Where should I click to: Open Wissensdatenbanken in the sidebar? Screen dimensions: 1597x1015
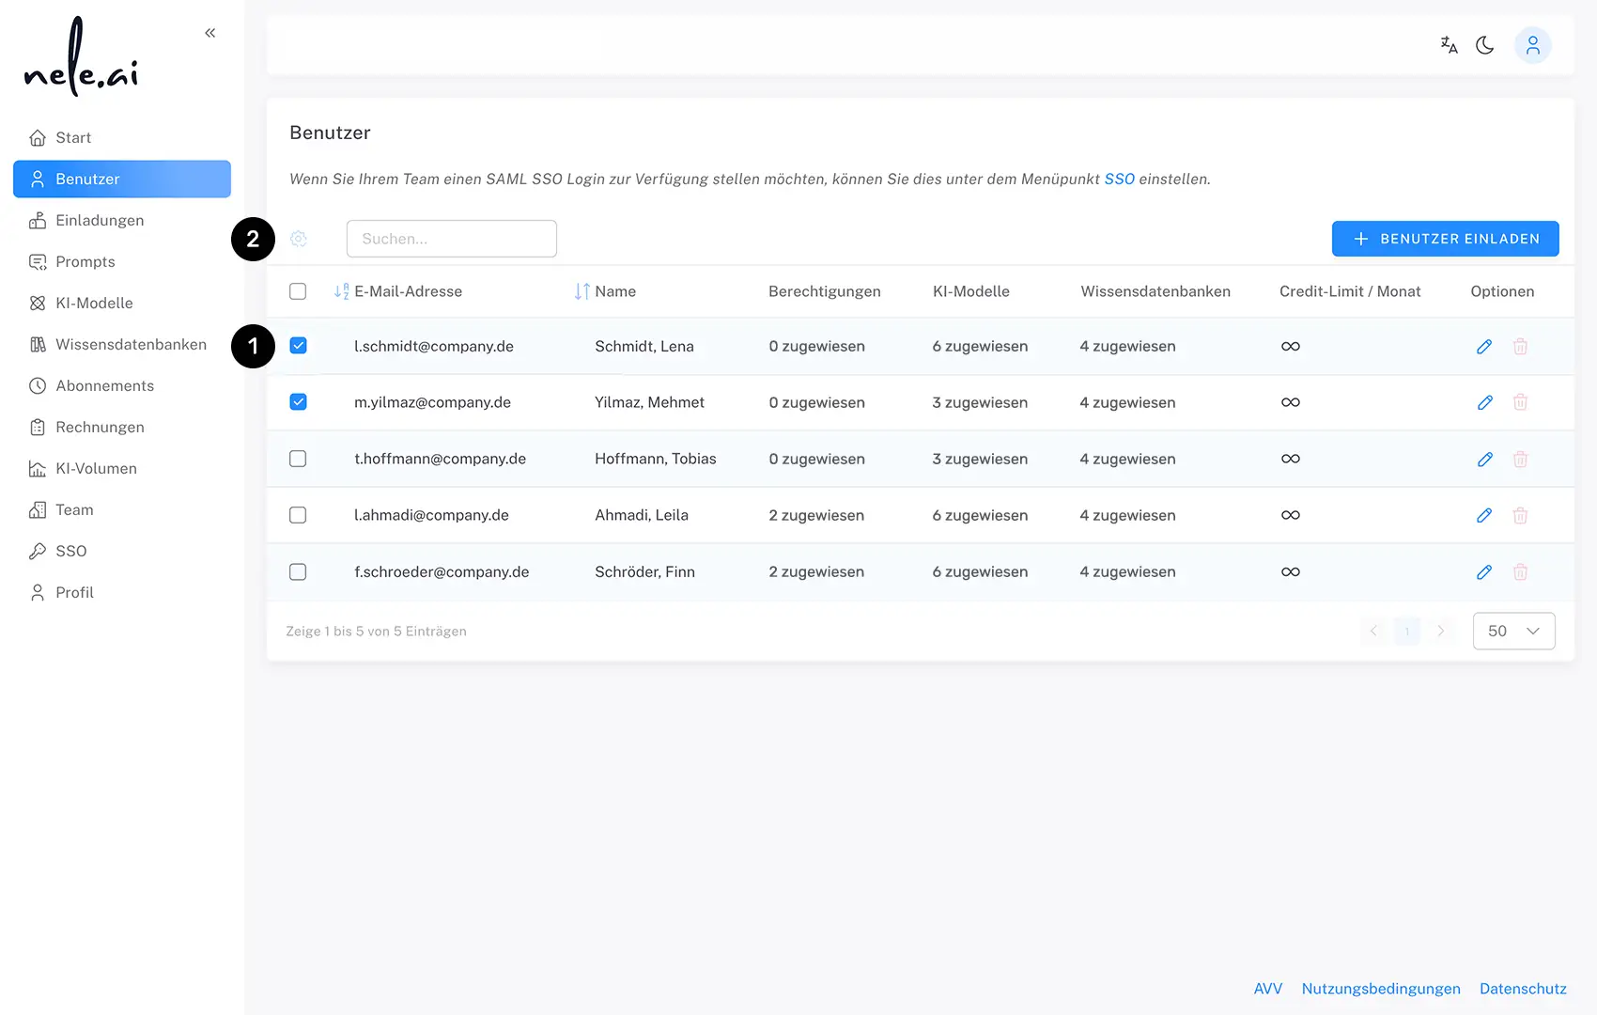pos(122,345)
